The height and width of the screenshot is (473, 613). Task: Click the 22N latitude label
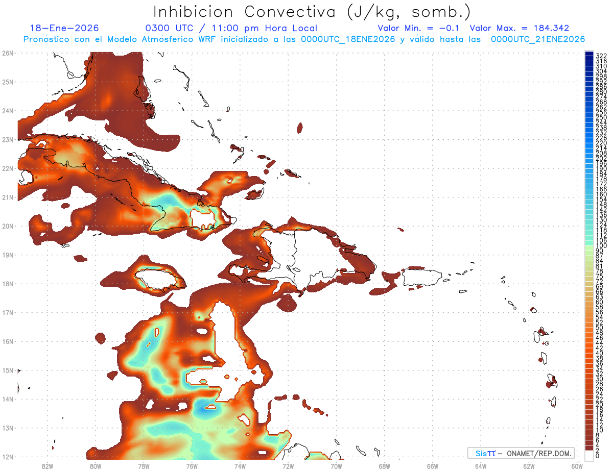[x=8, y=168]
